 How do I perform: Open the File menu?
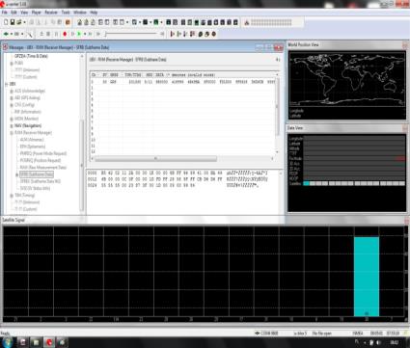point(5,13)
